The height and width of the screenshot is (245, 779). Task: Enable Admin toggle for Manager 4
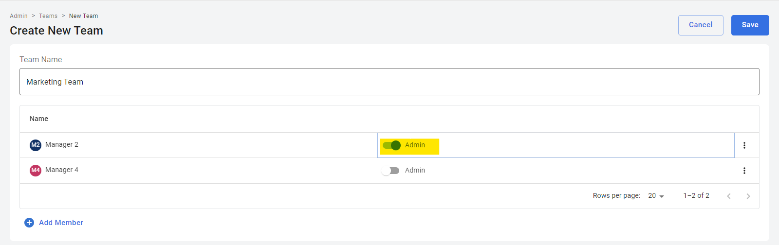coord(390,171)
